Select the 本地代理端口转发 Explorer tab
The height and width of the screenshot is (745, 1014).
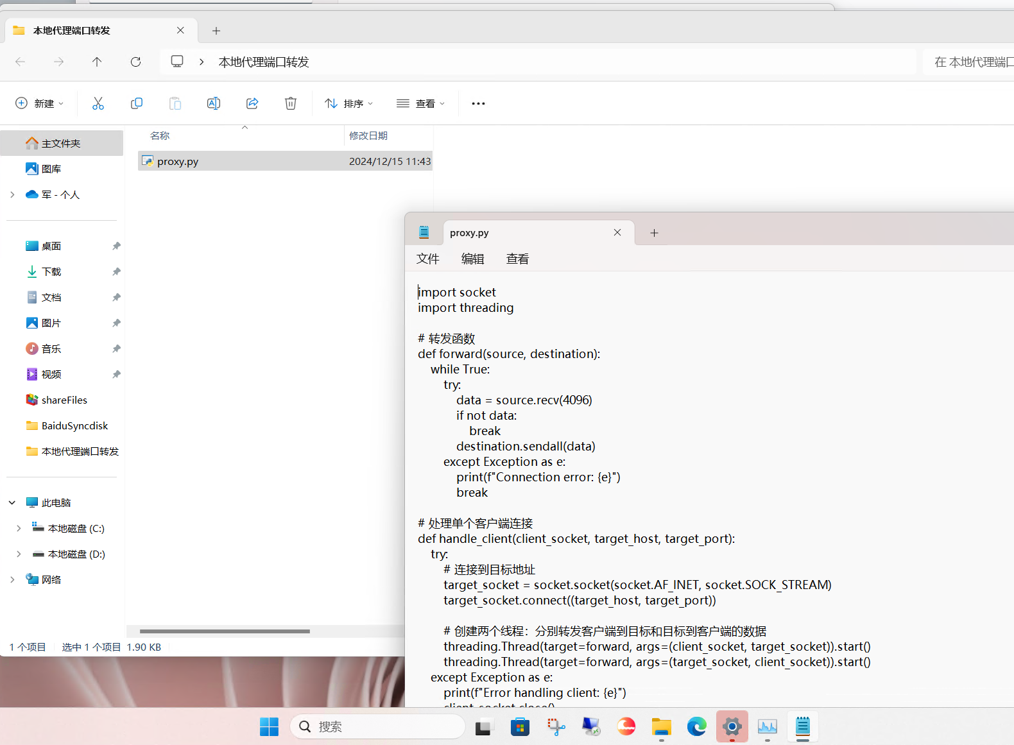101,30
